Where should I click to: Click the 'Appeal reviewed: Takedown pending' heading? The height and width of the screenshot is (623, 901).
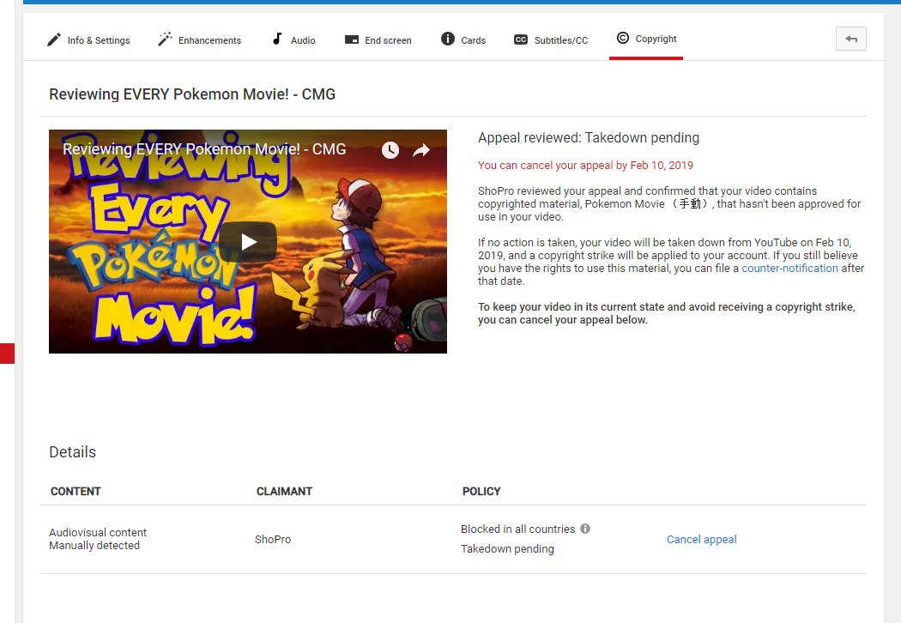point(589,138)
